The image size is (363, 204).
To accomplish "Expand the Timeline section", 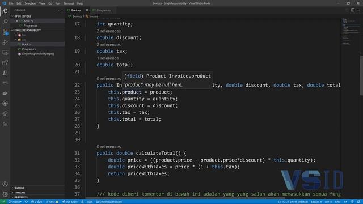I will pos(37,193).
